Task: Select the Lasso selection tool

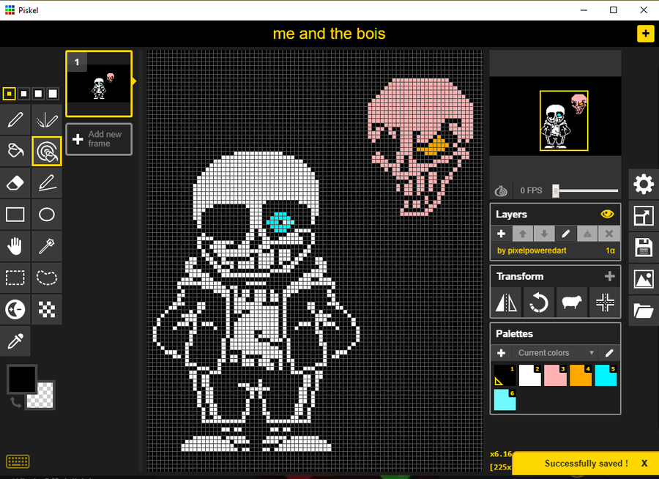Action: click(47, 278)
